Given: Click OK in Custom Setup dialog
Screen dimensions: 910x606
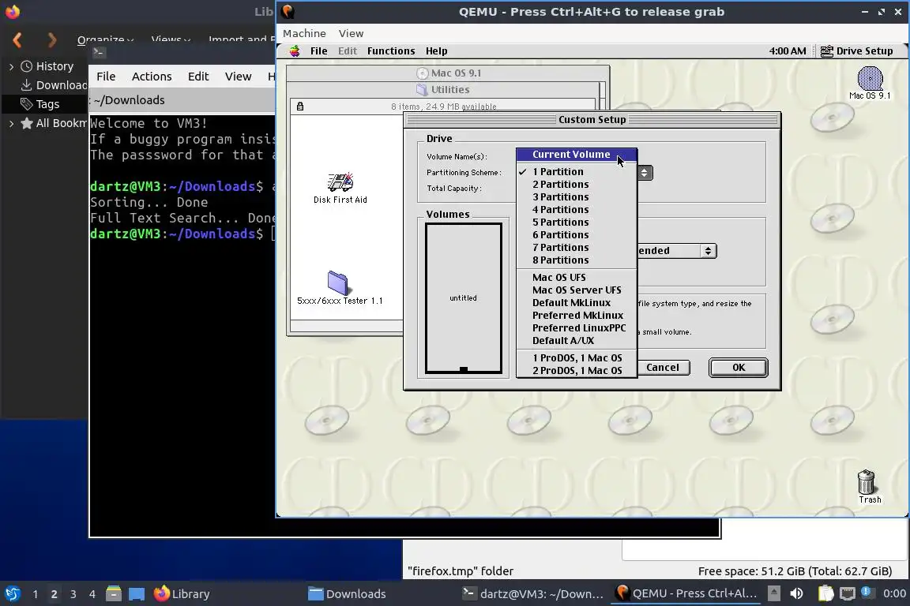Looking at the screenshot, I should click(739, 368).
